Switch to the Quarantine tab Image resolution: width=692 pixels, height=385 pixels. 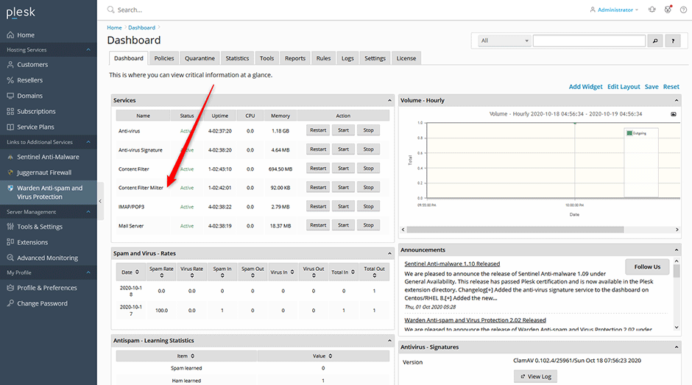click(200, 58)
